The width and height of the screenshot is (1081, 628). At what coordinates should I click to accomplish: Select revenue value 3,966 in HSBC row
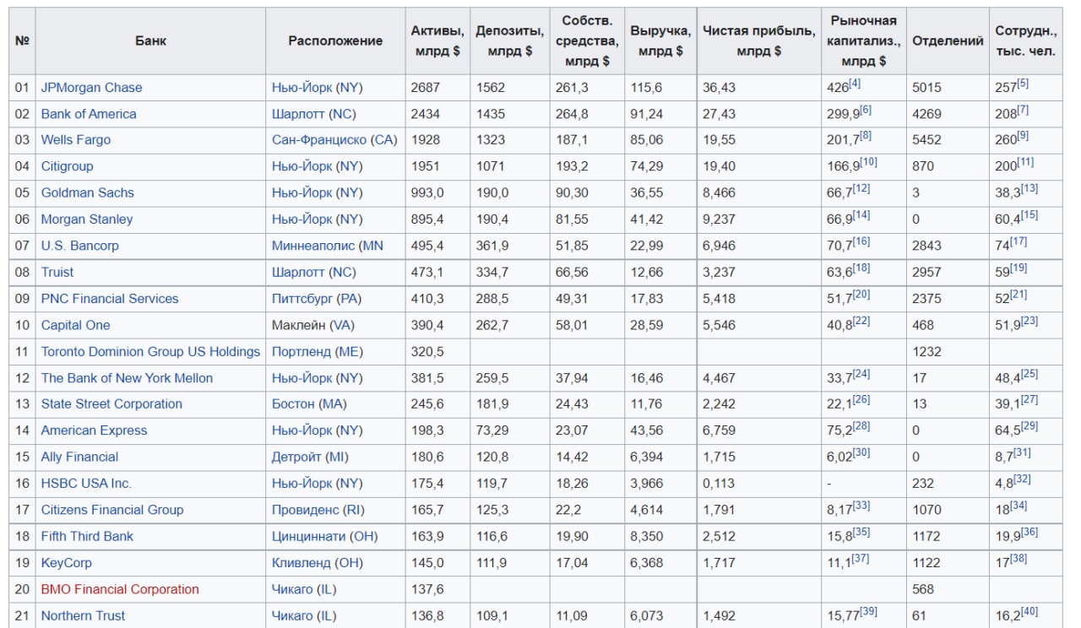click(647, 484)
